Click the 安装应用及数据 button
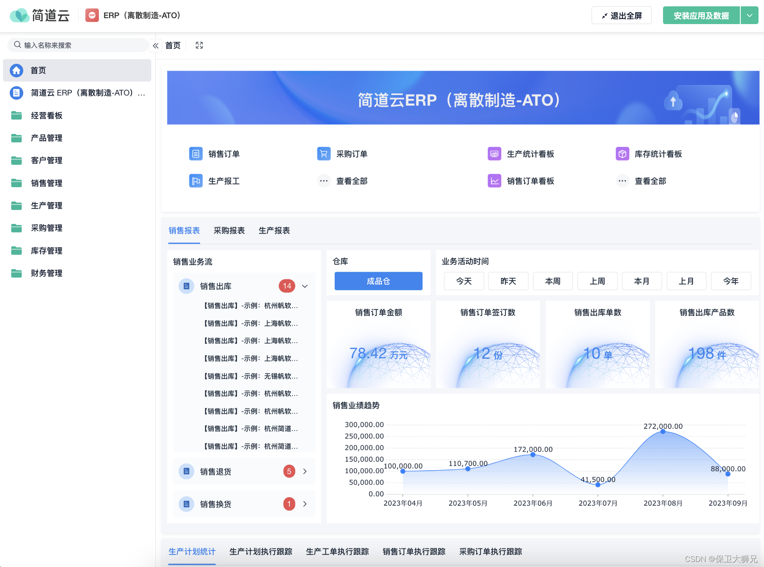Viewport: 764px width, 567px height. [701, 15]
